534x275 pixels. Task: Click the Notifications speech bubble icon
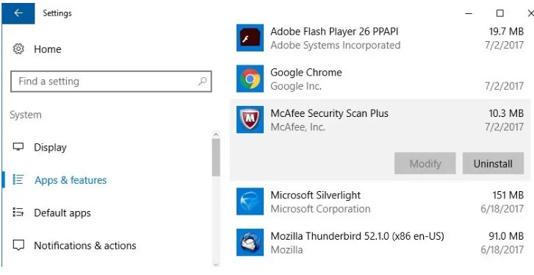pyautogui.click(x=18, y=246)
